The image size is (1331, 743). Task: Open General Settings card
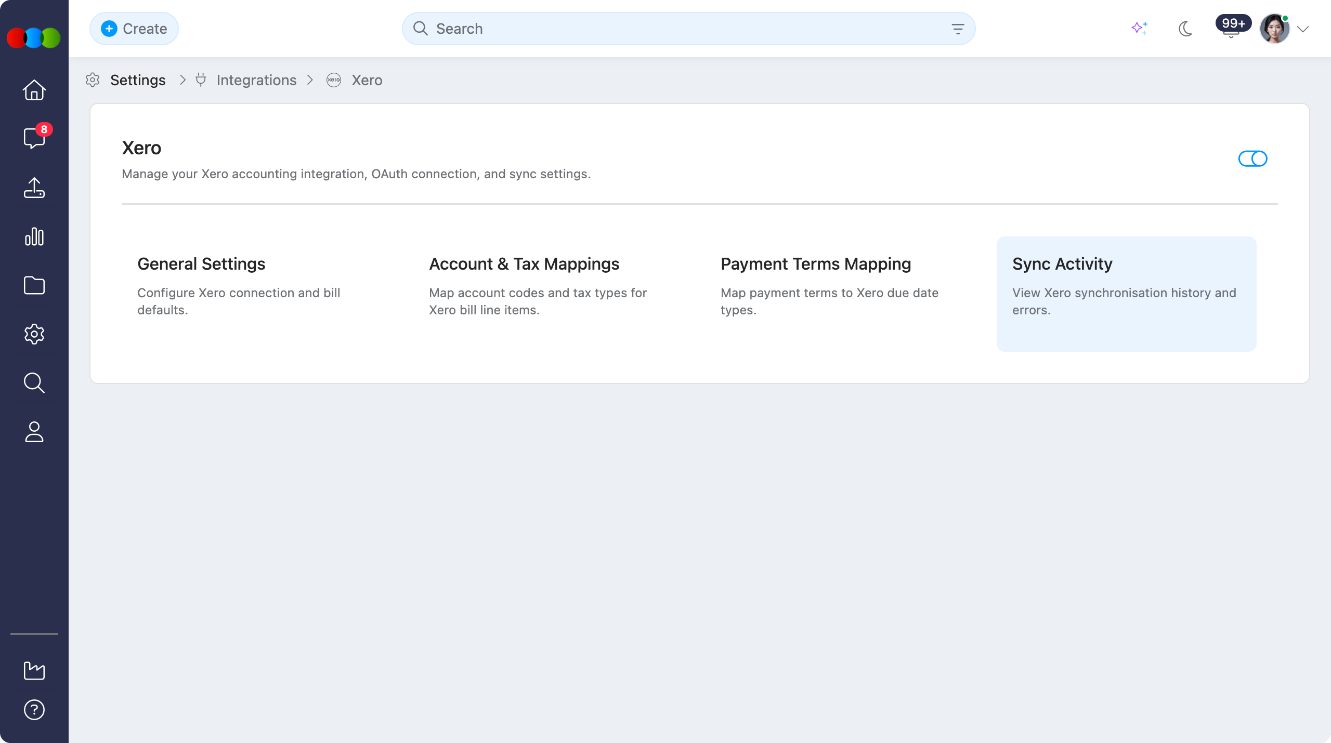pyautogui.click(x=252, y=294)
